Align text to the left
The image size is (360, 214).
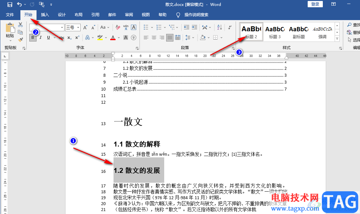tap(146, 38)
